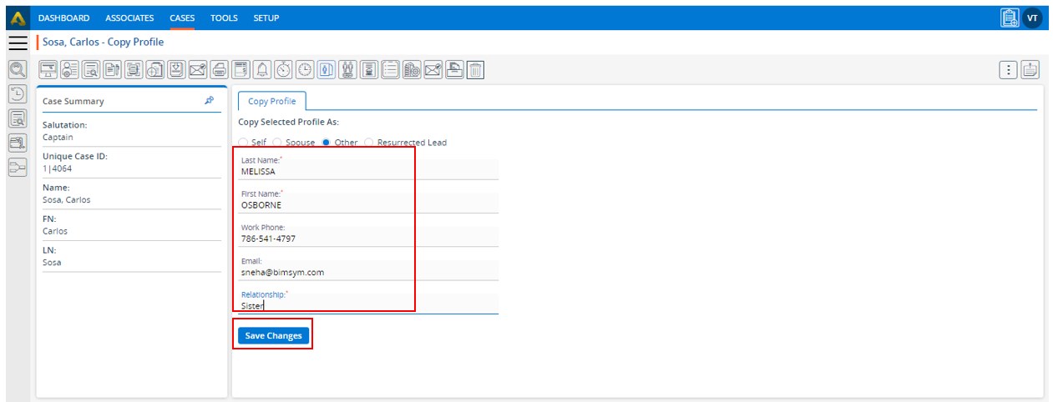Open the three-dot more options menu
Image resolution: width=1053 pixels, height=402 pixels.
click(x=1009, y=70)
